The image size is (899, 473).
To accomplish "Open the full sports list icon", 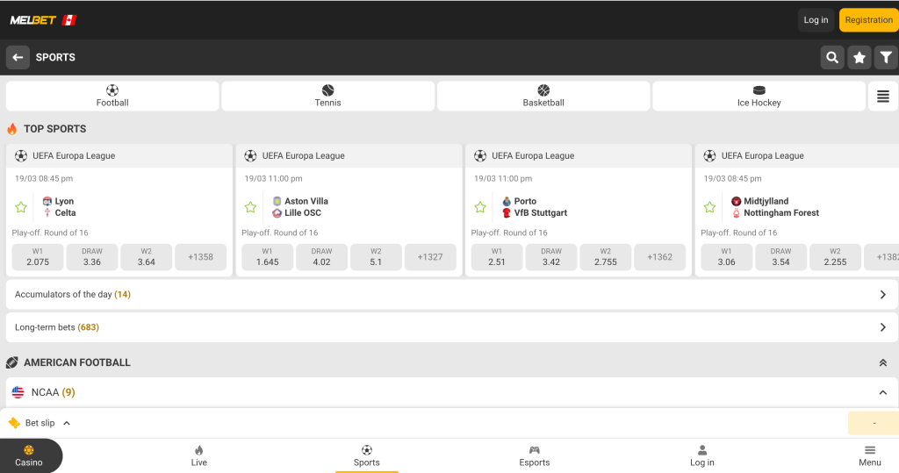I will [882, 97].
